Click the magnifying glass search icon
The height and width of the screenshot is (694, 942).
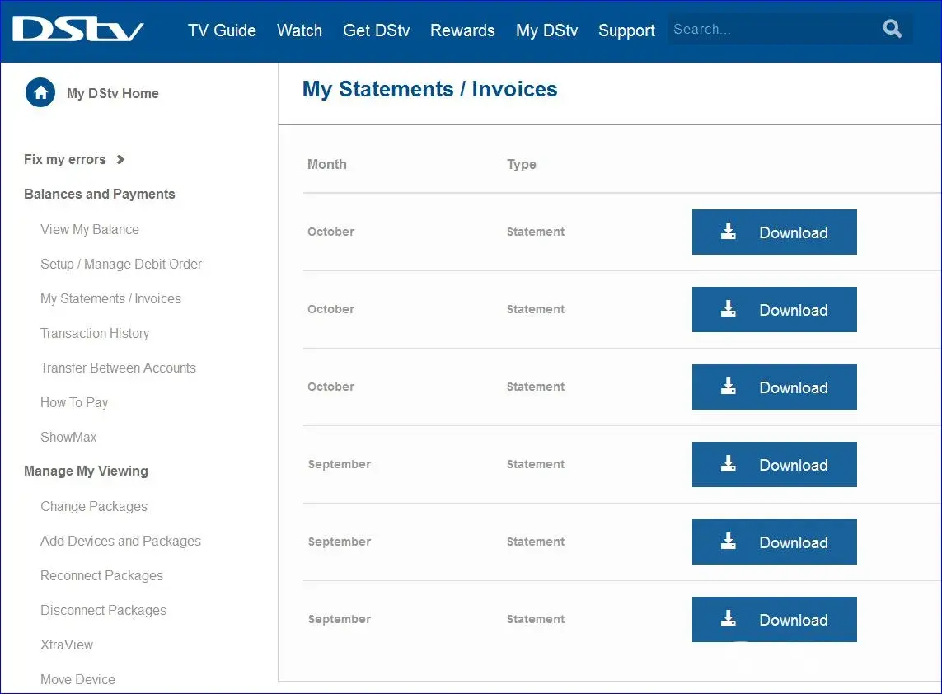click(893, 30)
